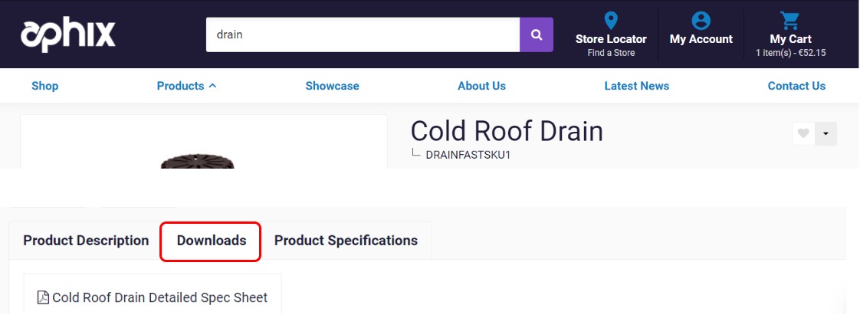Select the Downloads tab

212,241
